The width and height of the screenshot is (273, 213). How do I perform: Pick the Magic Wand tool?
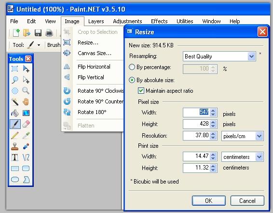15,102
